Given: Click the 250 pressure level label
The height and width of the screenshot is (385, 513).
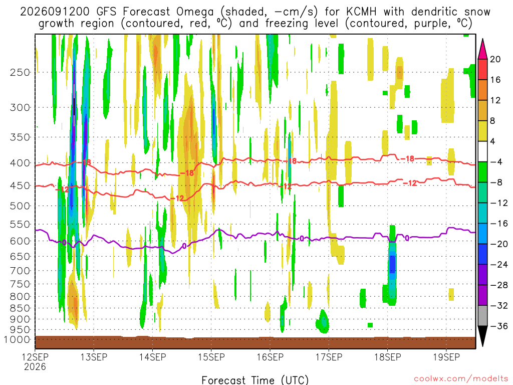Looking at the screenshot, I should click(20, 72).
